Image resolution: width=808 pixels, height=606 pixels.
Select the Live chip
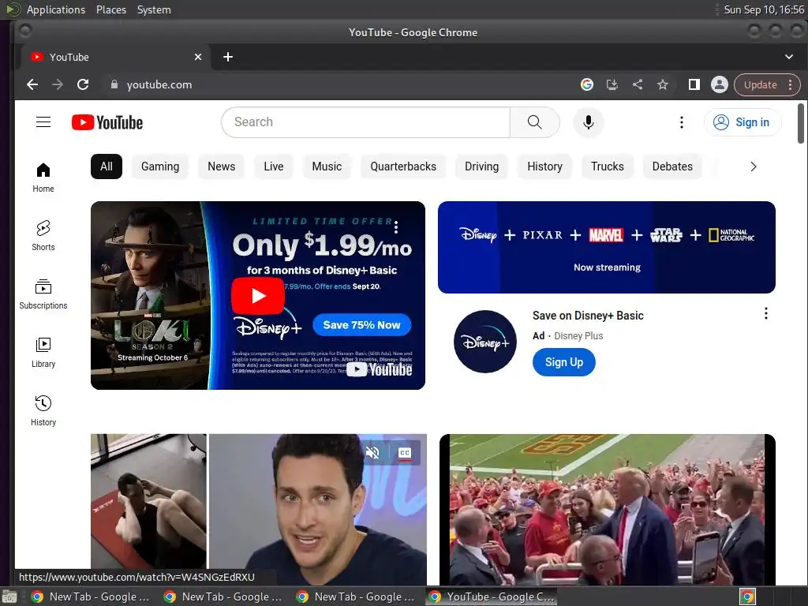pyautogui.click(x=274, y=166)
